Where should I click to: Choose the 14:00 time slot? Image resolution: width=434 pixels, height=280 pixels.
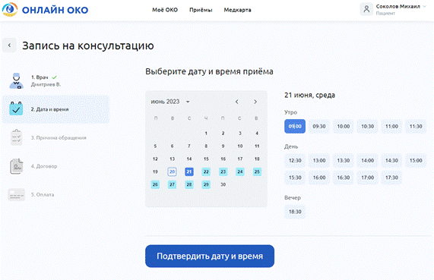[368, 161]
